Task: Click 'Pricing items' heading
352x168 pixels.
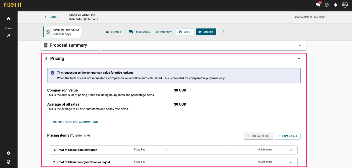Action: point(58,135)
